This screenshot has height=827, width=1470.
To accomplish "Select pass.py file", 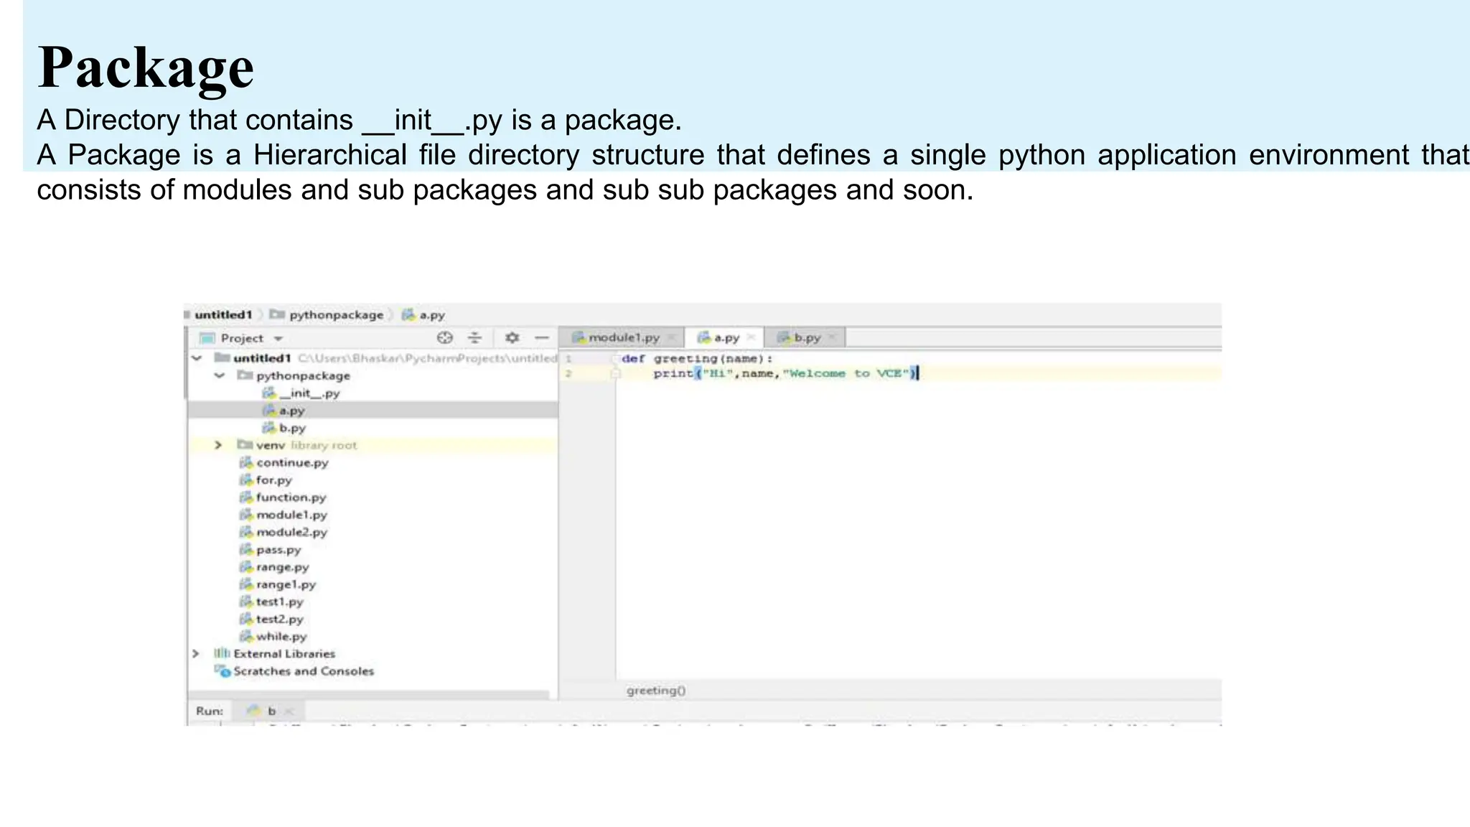I will 278,550.
